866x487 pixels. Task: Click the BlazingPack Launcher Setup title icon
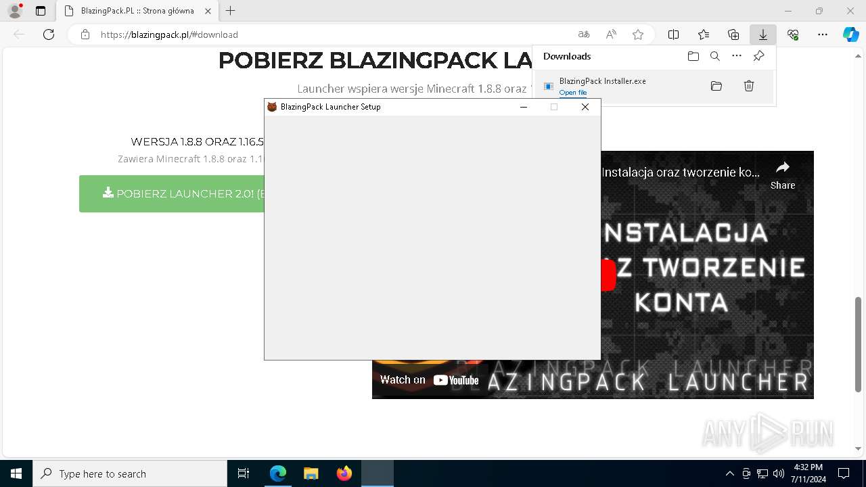tap(272, 107)
